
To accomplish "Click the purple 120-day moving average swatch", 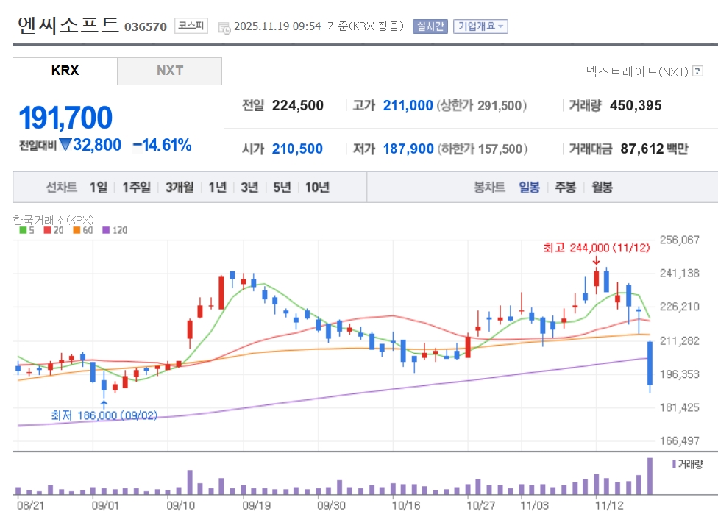I will point(105,230).
